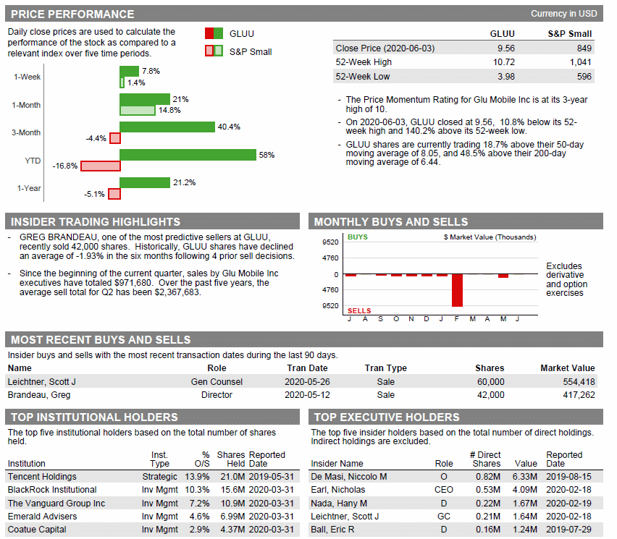Screen dimensions: 617x539
Task: Select the INSIDER TRADING HIGHLIGHTS heading
Action: [x=95, y=221]
